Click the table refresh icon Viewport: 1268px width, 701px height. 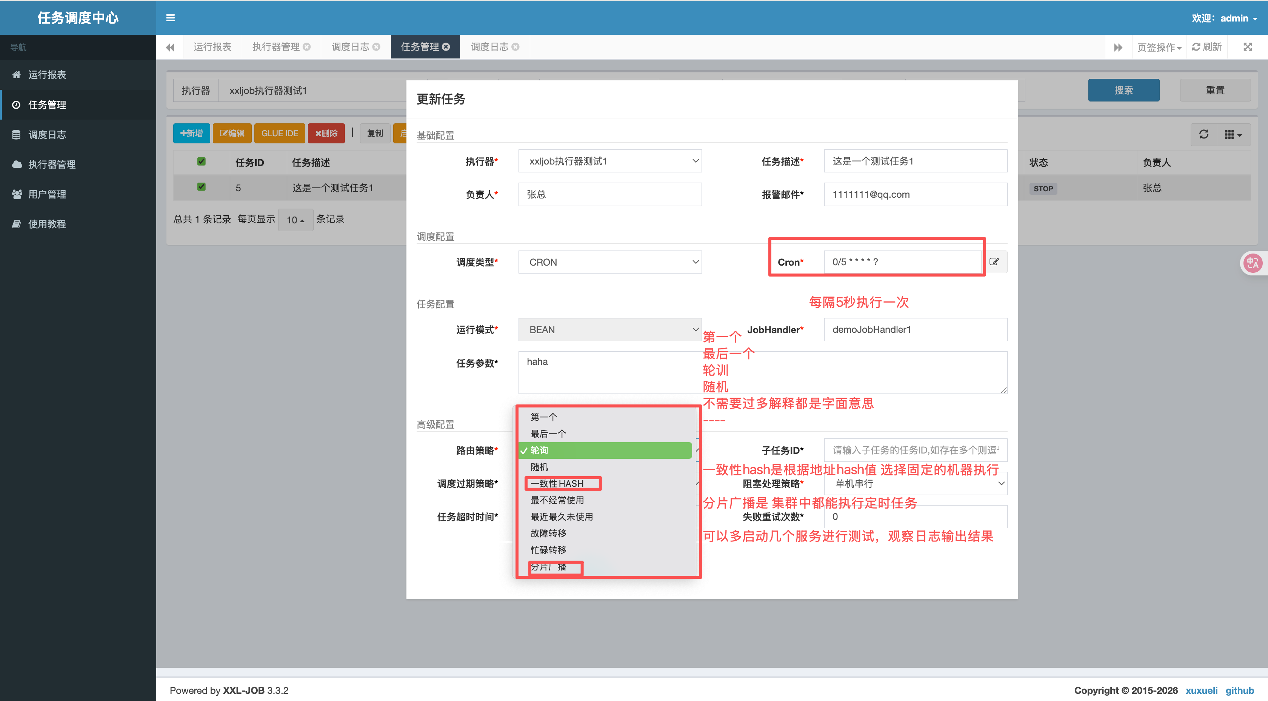pyautogui.click(x=1203, y=134)
